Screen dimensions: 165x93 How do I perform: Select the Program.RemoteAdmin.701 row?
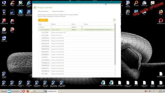pyautogui.click(x=76, y=33)
